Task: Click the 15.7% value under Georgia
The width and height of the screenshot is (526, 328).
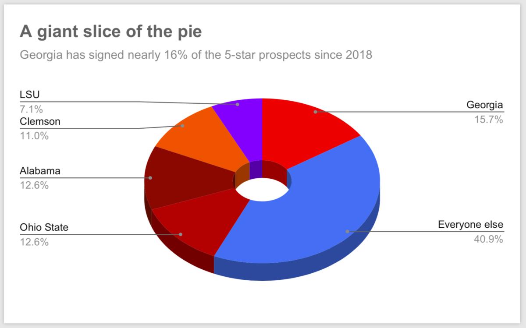Action: 488,119
